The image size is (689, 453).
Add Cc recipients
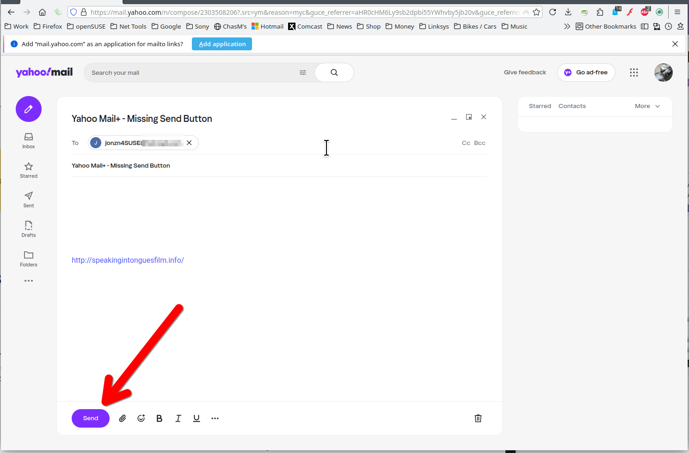tap(466, 143)
